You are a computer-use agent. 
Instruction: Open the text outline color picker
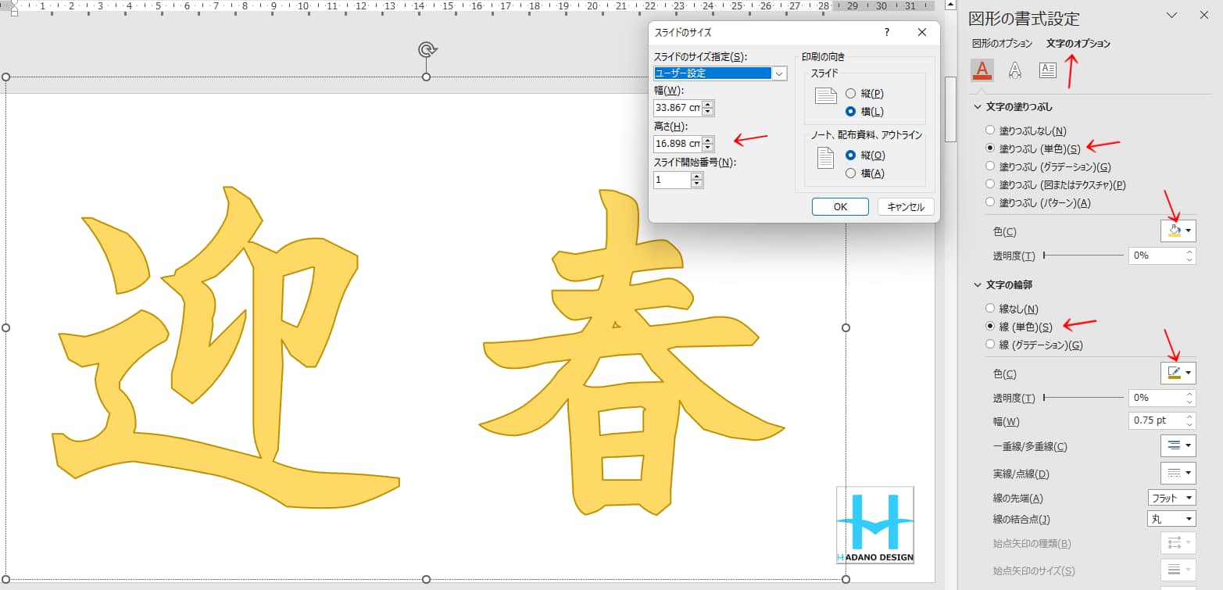(1178, 374)
